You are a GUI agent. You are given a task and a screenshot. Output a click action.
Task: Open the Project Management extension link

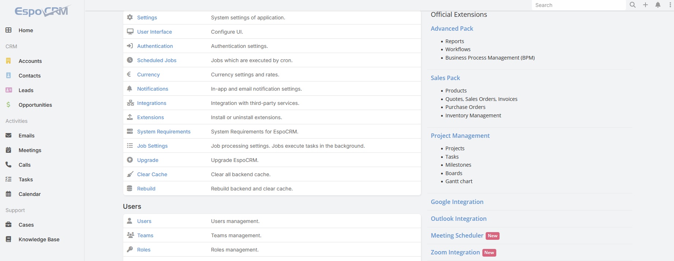click(460, 136)
